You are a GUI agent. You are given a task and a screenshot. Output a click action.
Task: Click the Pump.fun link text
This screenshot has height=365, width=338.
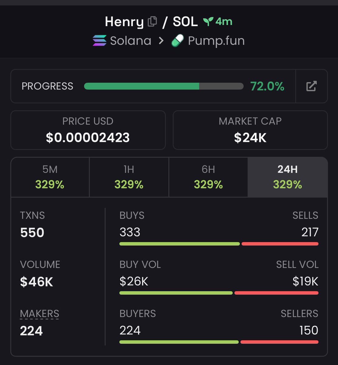(216, 41)
